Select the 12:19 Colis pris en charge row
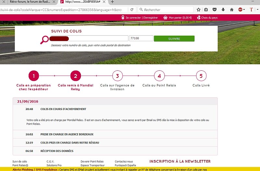The image size is (260, 171). pyautogui.click(x=115, y=142)
